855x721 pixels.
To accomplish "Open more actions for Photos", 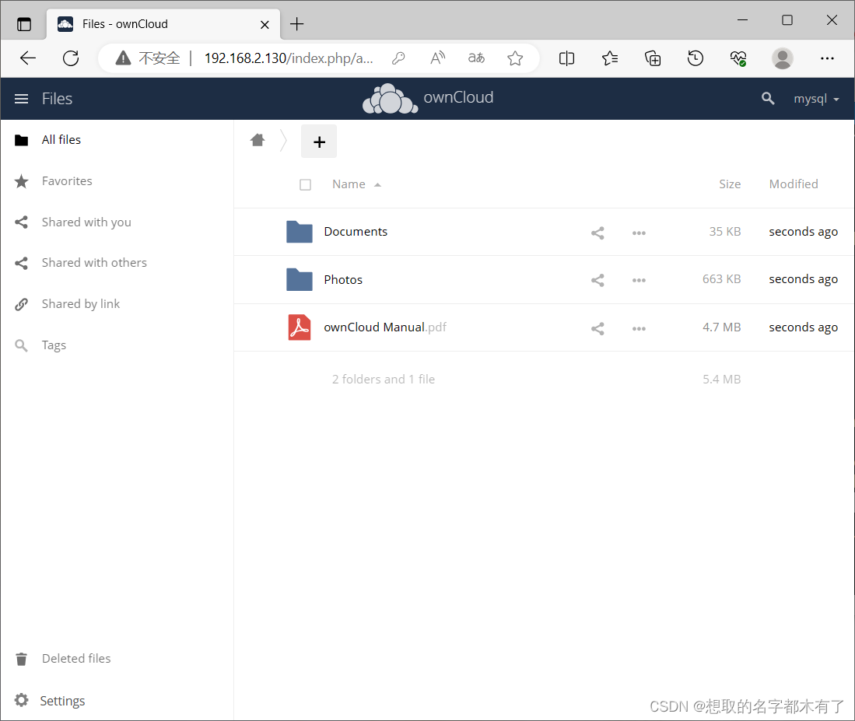I will click(x=639, y=281).
